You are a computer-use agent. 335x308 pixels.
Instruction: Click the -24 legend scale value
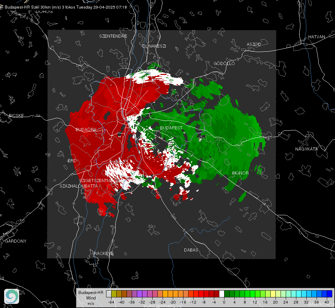click(x=163, y=302)
